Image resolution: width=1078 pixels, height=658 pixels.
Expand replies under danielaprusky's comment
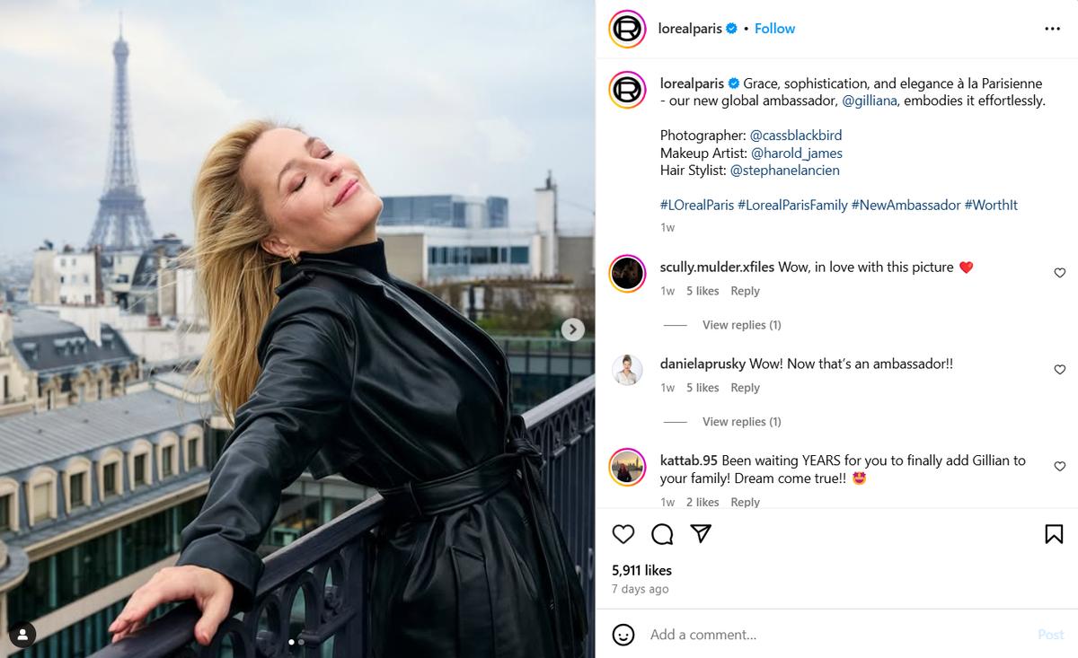coord(741,421)
